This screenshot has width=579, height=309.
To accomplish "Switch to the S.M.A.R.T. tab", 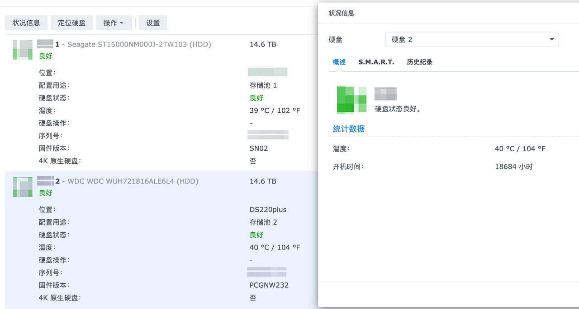I will pyautogui.click(x=376, y=62).
